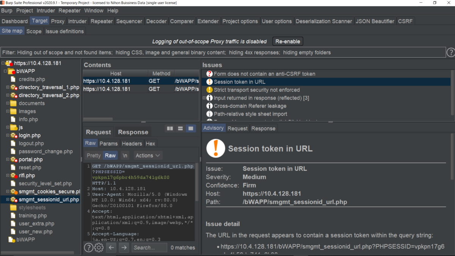
Task: Collapse the bWAPP folder node
Action: [x=5, y=71]
